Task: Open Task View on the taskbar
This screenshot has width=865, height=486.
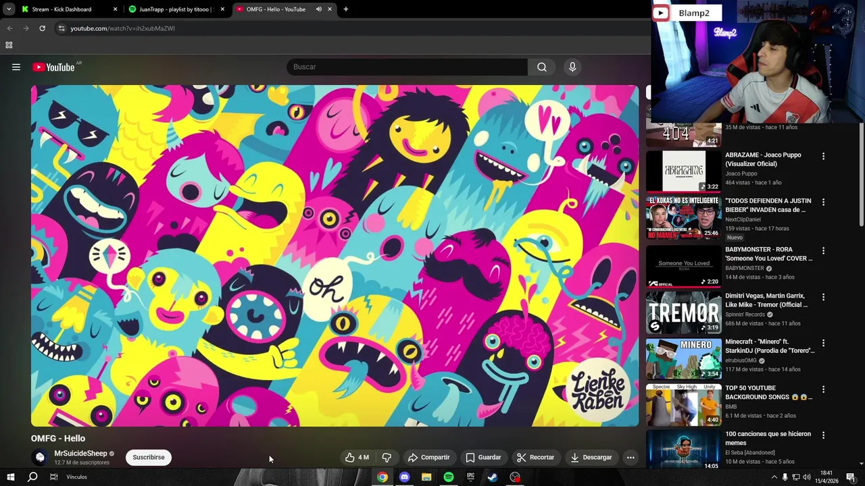Action: pos(53,477)
